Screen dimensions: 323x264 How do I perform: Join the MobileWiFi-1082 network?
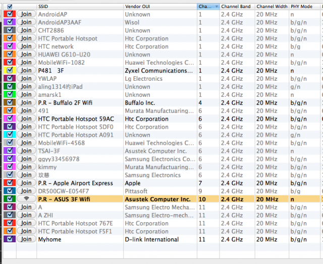tap(26, 62)
